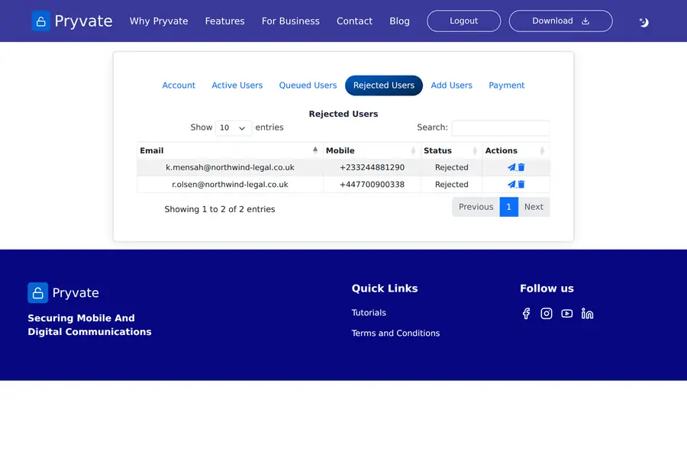Click the Status column header label

point(437,151)
